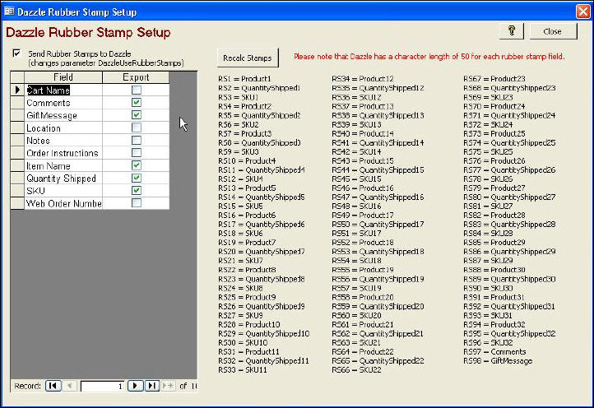Select the Location field cell
This screenshot has height=408, width=594.
point(63,128)
